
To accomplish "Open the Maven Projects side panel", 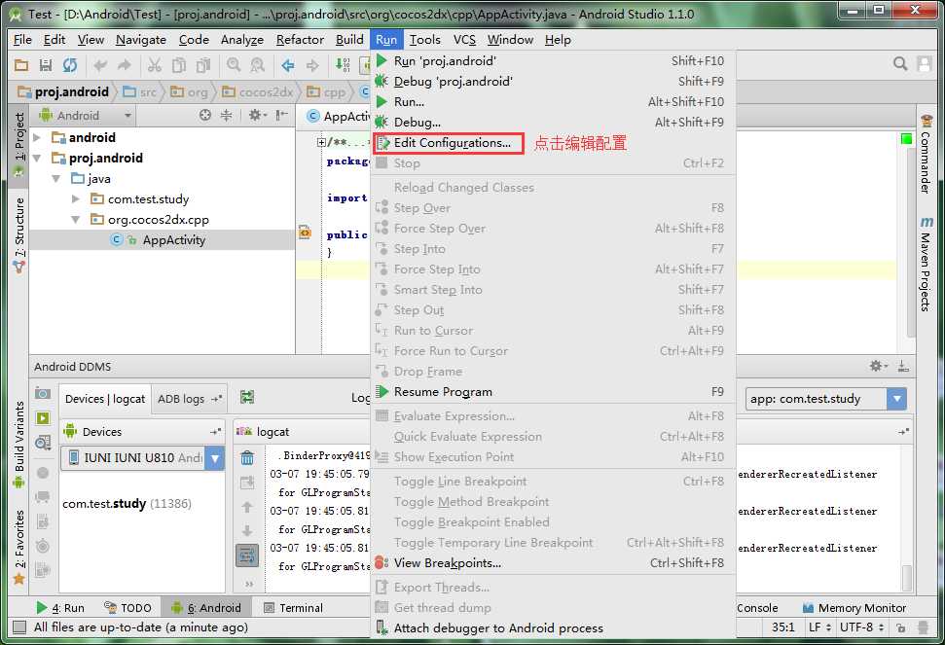I will coord(926,264).
